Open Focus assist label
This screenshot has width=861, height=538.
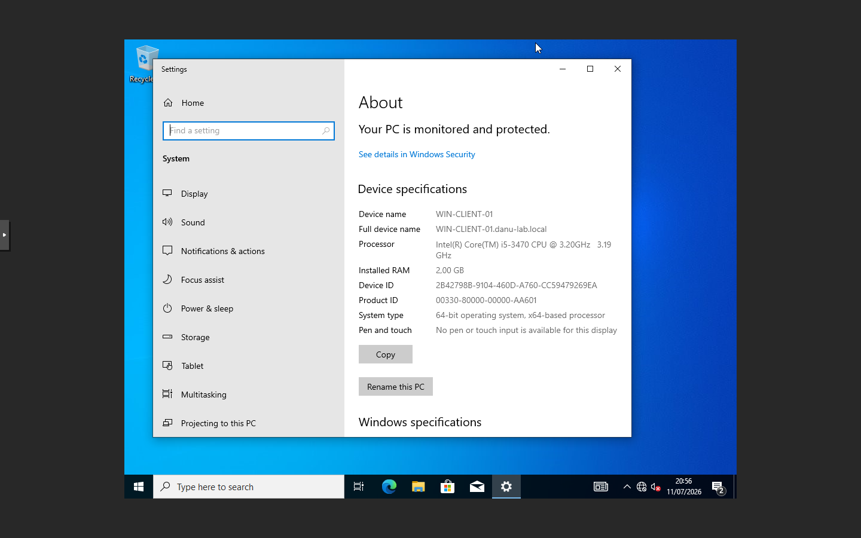point(202,280)
